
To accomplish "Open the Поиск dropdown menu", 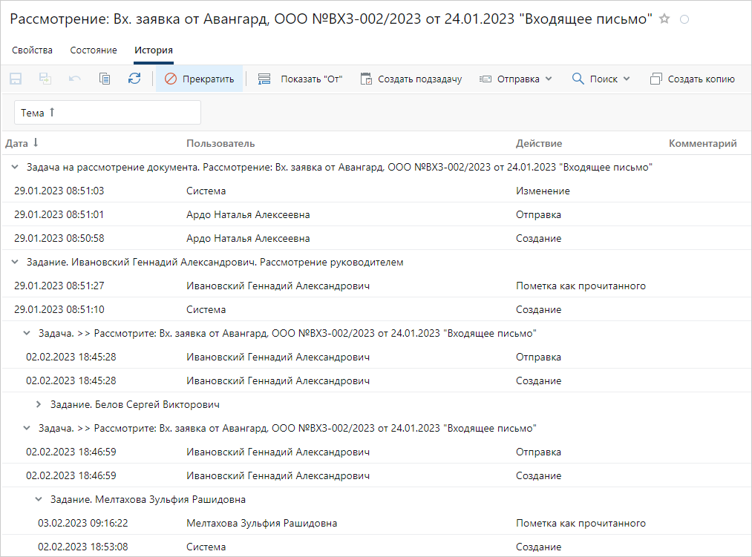I will (x=601, y=79).
